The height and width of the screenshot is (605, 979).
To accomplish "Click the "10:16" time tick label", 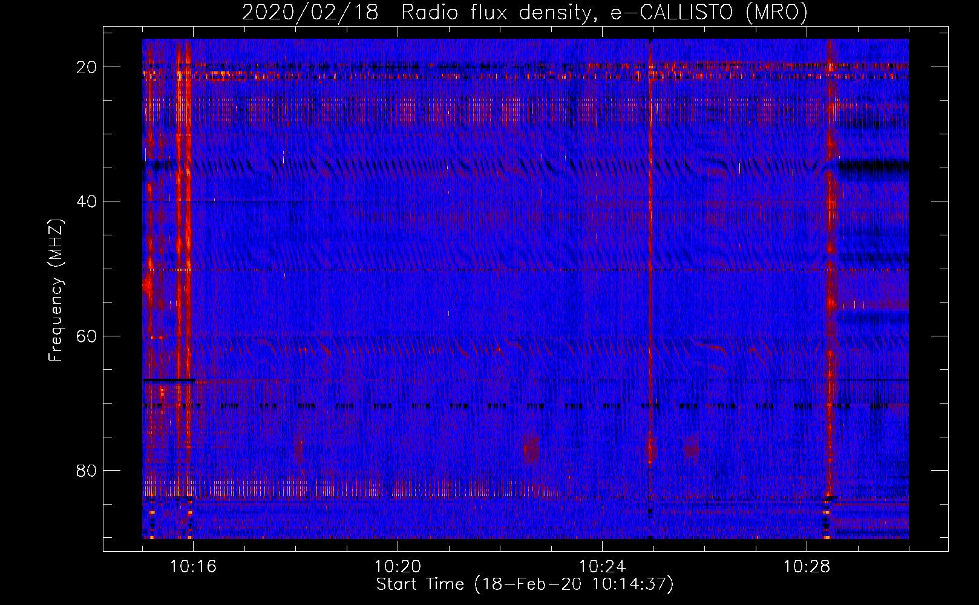I will [193, 566].
